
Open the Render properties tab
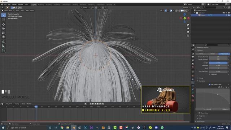tap(193, 54)
